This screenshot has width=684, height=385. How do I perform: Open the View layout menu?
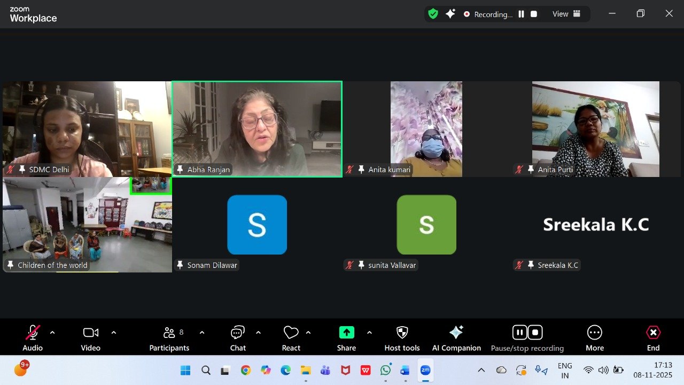[566, 14]
